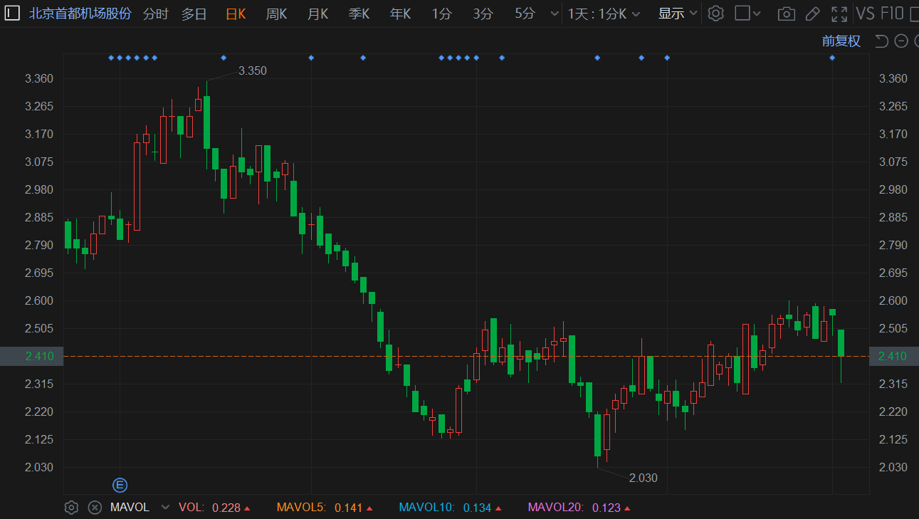Open MAVOL indicator settings gear
This screenshot has width=919, height=519.
[71, 508]
